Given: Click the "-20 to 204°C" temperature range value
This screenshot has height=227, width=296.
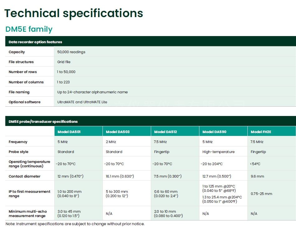Looking at the screenshot, I should click(x=212, y=164).
